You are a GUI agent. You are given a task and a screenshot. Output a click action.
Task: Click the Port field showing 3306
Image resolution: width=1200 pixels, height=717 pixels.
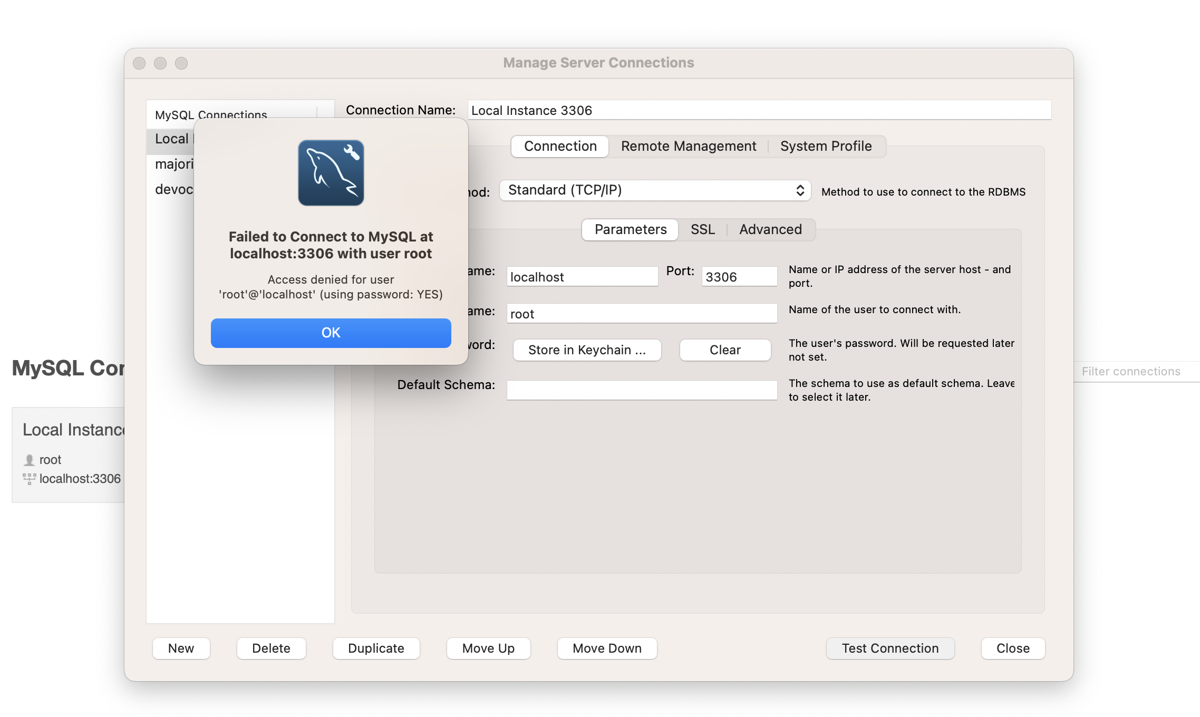(x=739, y=277)
